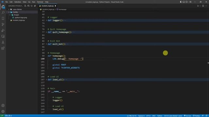The image size is (209, 117).
Task: Start Go Live server
Action: (187, 116)
